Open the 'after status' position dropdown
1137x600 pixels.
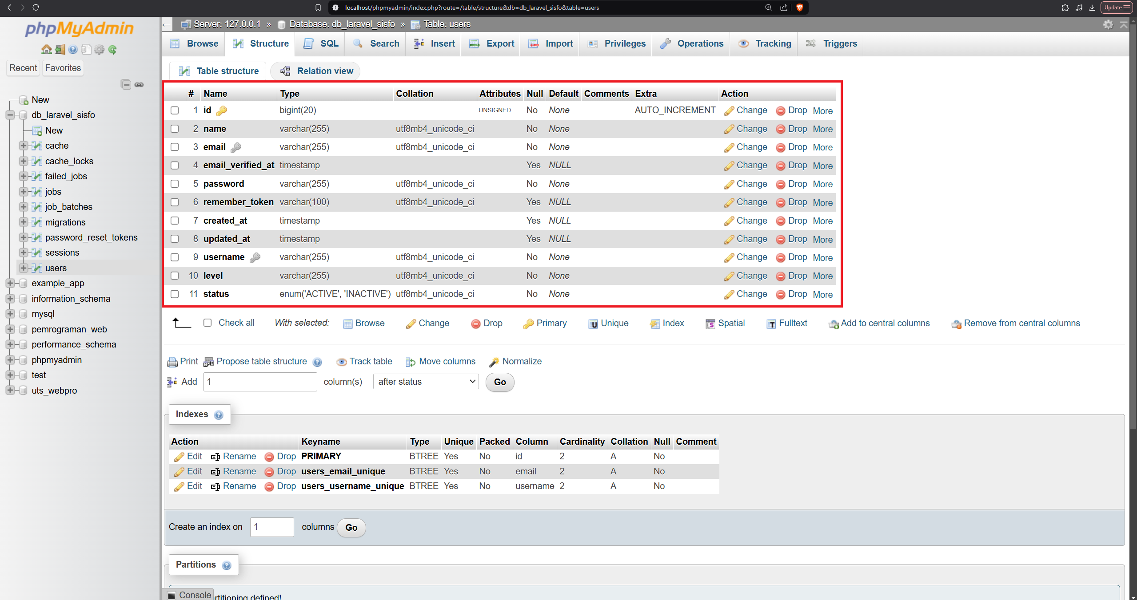(x=426, y=382)
